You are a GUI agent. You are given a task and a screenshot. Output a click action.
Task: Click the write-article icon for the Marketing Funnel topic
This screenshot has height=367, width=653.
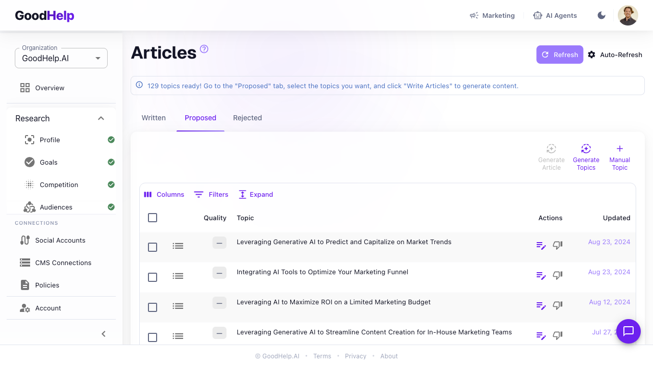click(541, 275)
